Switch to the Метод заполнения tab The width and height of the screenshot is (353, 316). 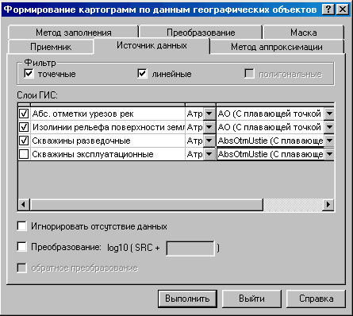tap(74, 33)
